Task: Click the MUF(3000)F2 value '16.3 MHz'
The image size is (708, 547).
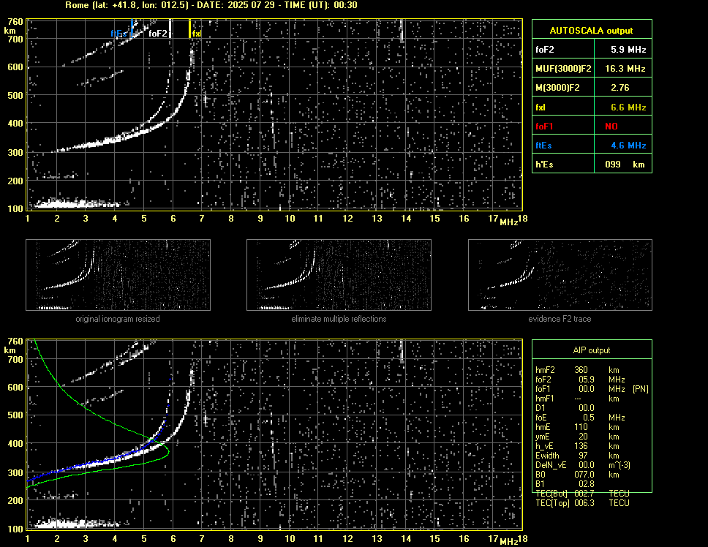Action: click(625, 69)
